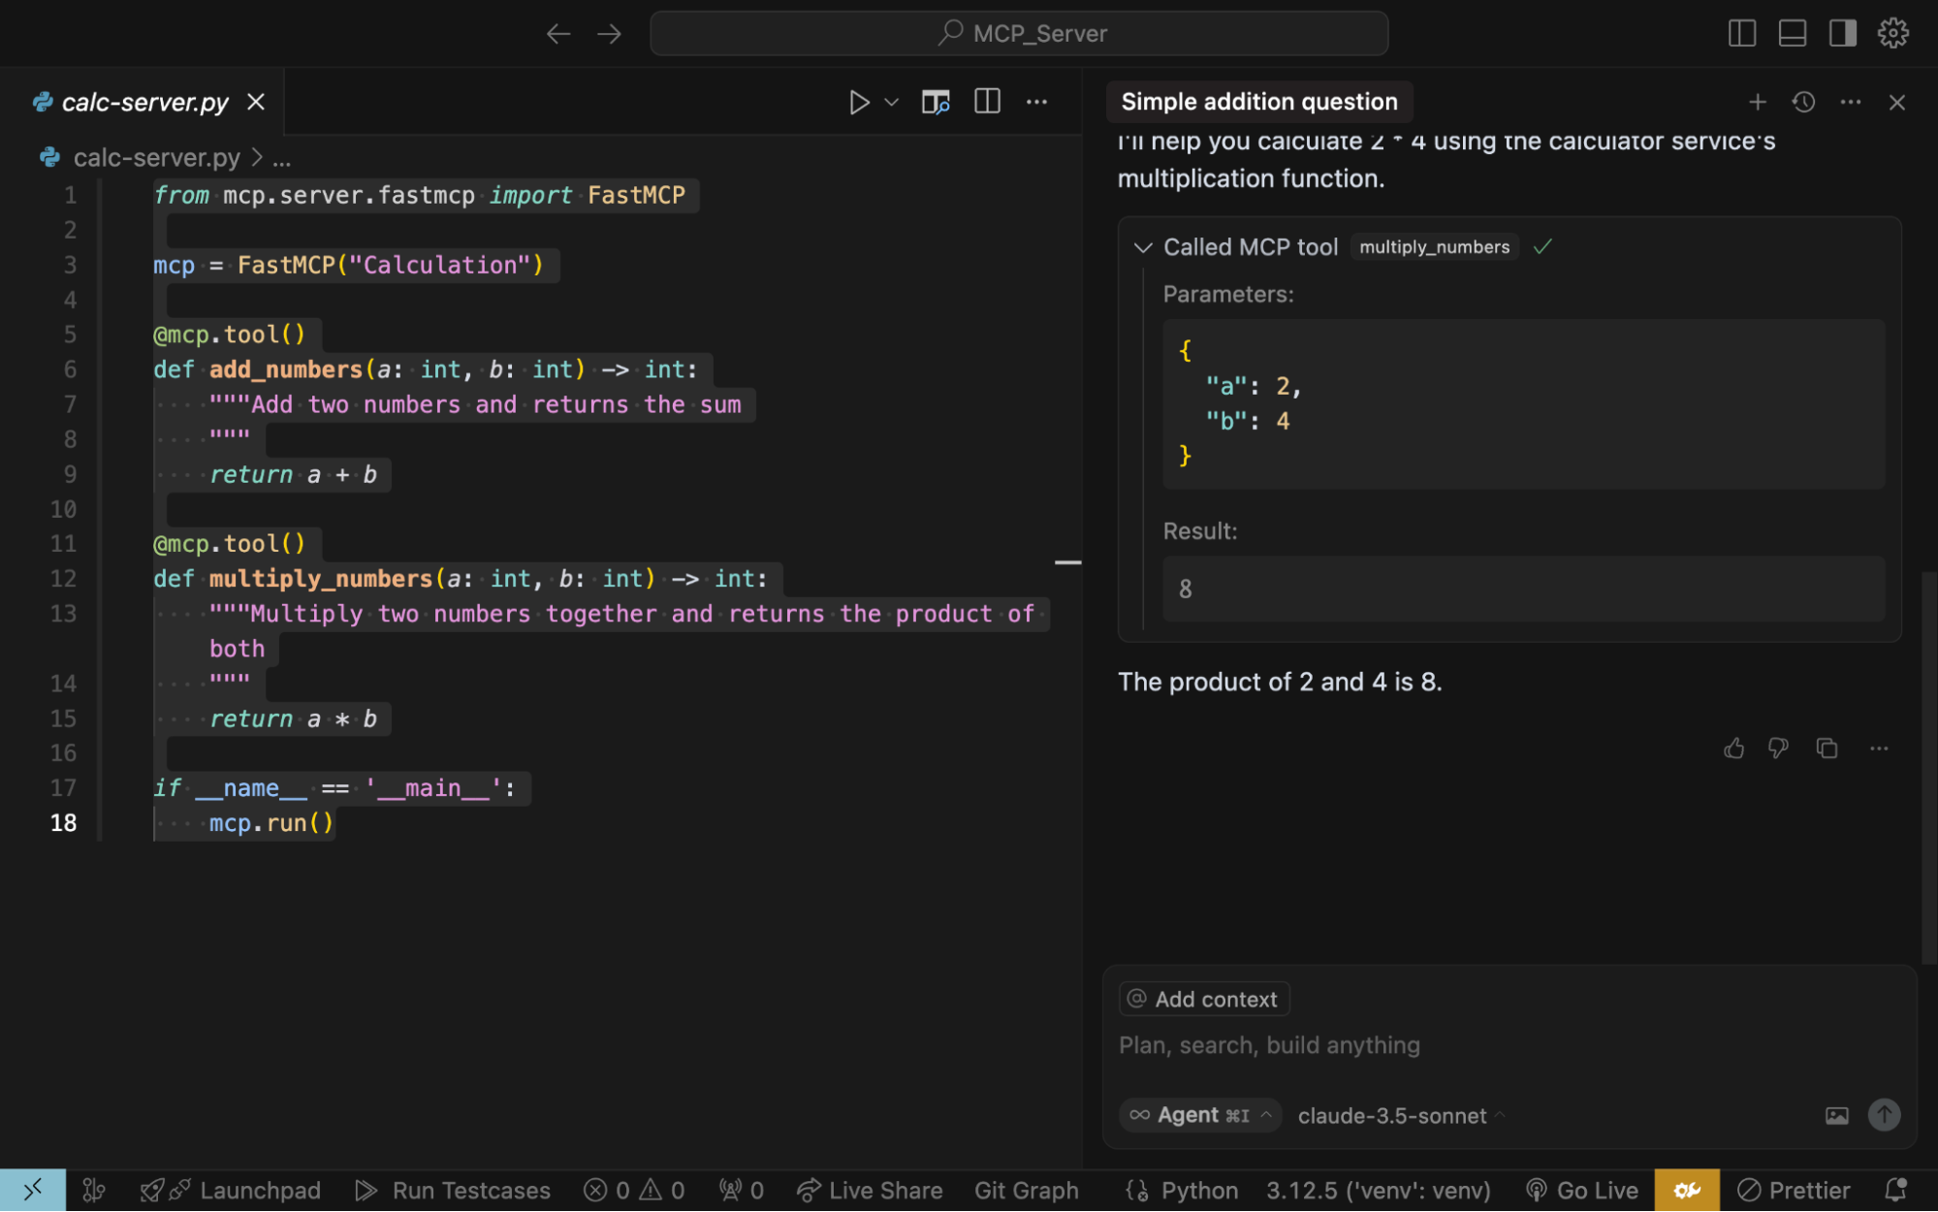
Task: Select the calc-server.py editor tab
Action: point(144,102)
